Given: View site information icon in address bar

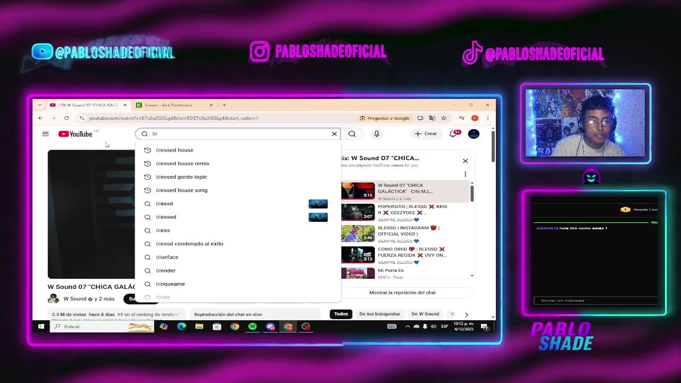Looking at the screenshot, I should pyautogui.click(x=81, y=118).
